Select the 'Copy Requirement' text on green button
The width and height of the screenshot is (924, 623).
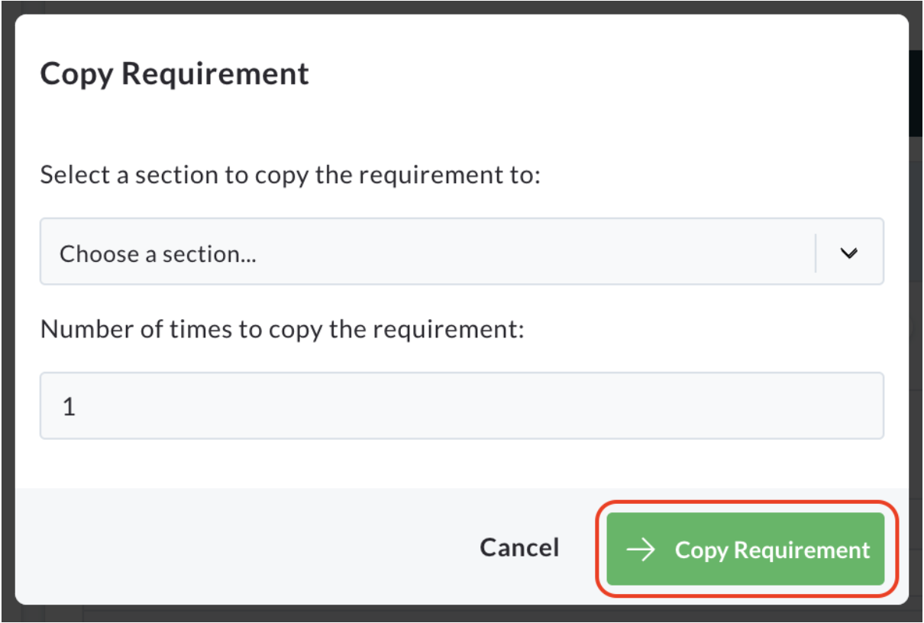(x=772, y=550)
